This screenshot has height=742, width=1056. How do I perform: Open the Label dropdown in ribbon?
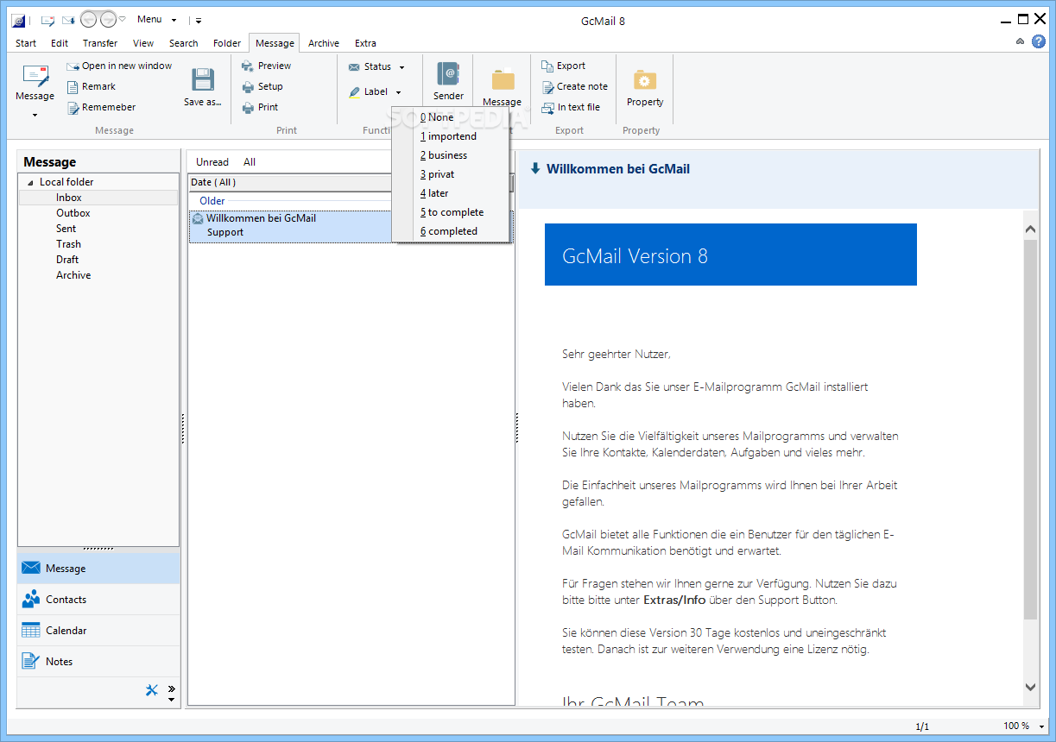pos(376,91)
